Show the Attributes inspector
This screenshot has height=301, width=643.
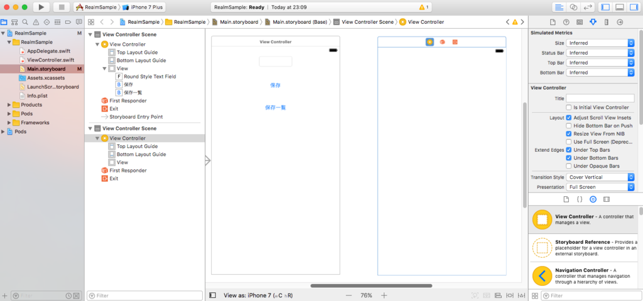coord(593,22)
